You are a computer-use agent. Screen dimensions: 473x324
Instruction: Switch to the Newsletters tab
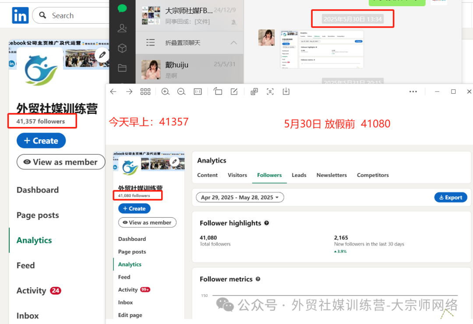coord(332,175)
